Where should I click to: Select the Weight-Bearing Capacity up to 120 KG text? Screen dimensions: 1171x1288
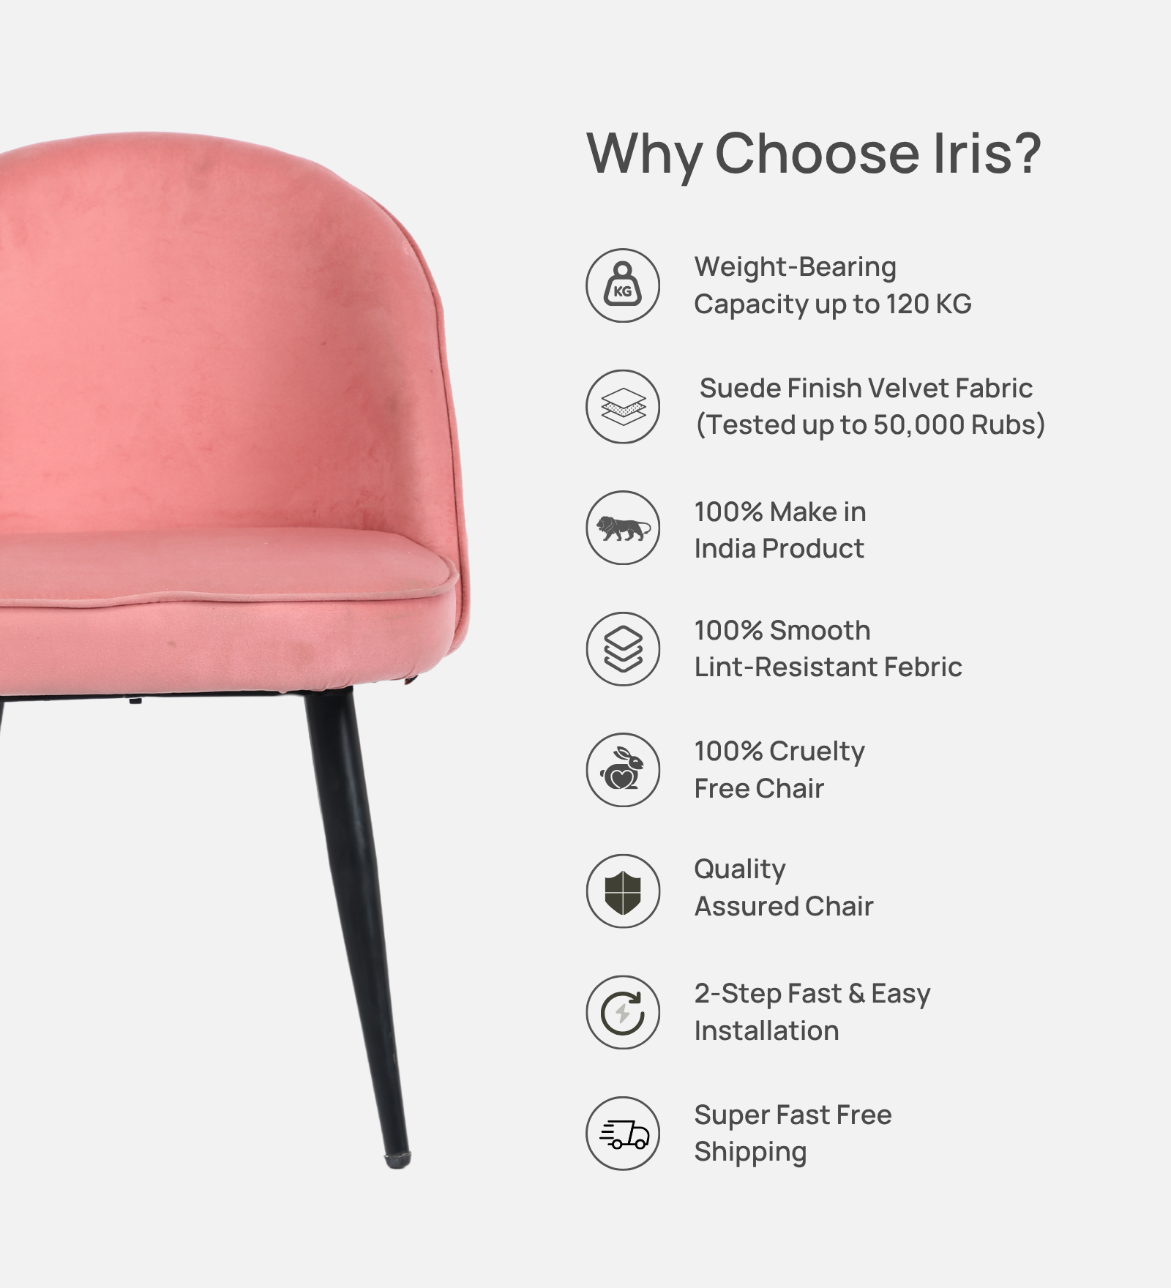(x=833, y=286)
